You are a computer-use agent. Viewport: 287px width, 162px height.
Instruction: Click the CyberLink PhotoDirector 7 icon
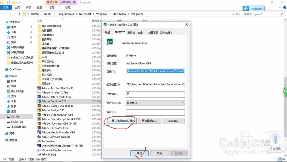coord(39,146)
